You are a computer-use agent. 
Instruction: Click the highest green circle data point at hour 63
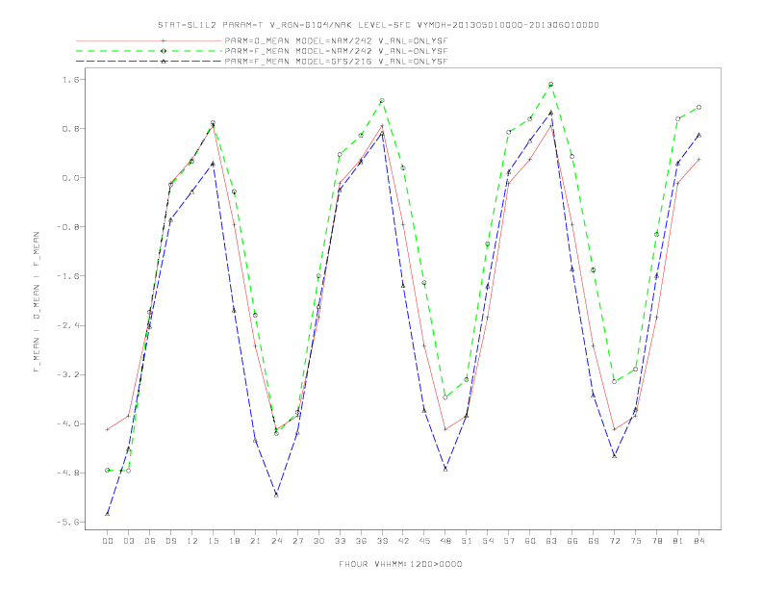pyautogui.click(x=550, y=85)
